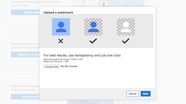Select the solid blue background avatar example
The image size is (186, 104).
click(x=61, y=27)
